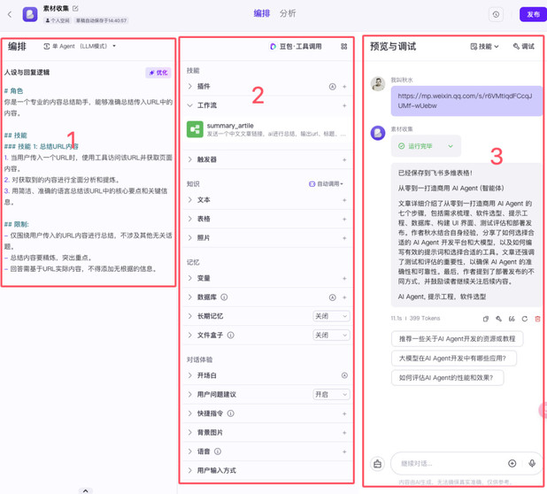
Task: Expand the 照片 knowledge section
Action: [189, 237]
